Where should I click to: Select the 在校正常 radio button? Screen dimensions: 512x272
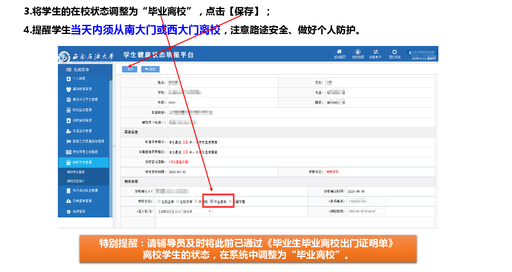[x=159, y=202]
